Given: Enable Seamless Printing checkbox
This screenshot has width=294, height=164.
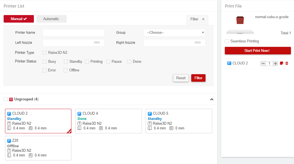Looking at the screenshot, I should click(x=227, y=41).
